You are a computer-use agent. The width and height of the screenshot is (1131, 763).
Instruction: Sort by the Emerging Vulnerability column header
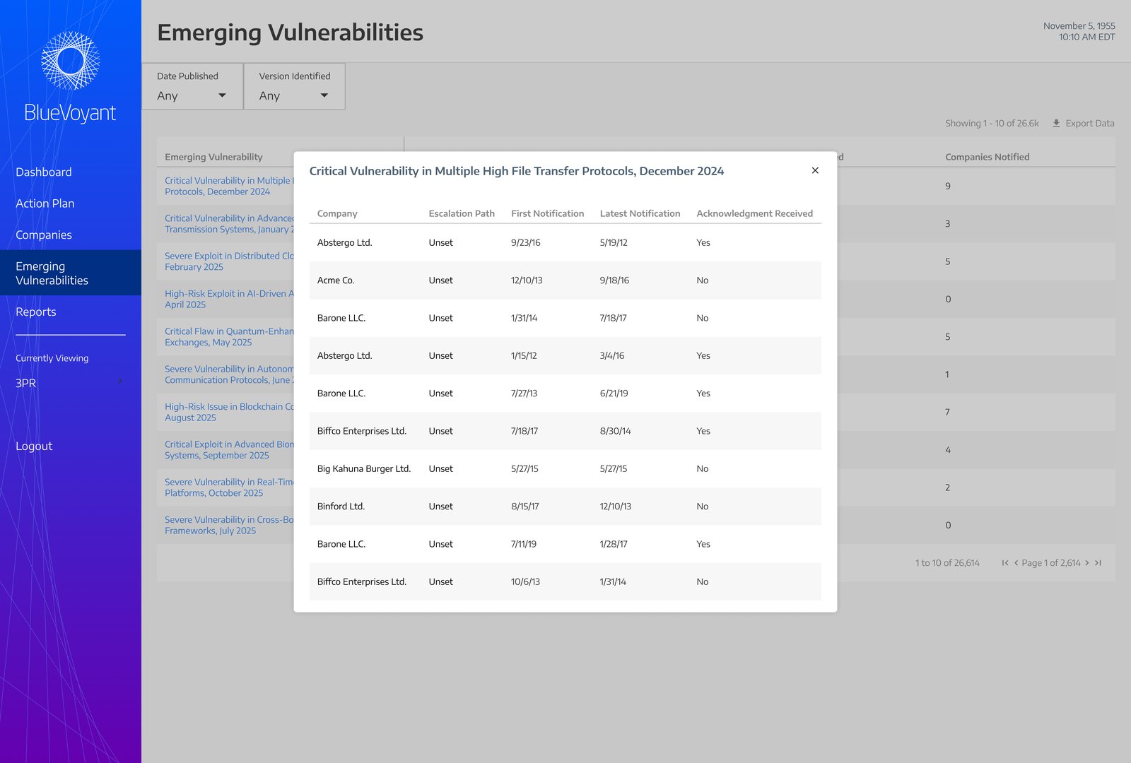click(213, 157)
